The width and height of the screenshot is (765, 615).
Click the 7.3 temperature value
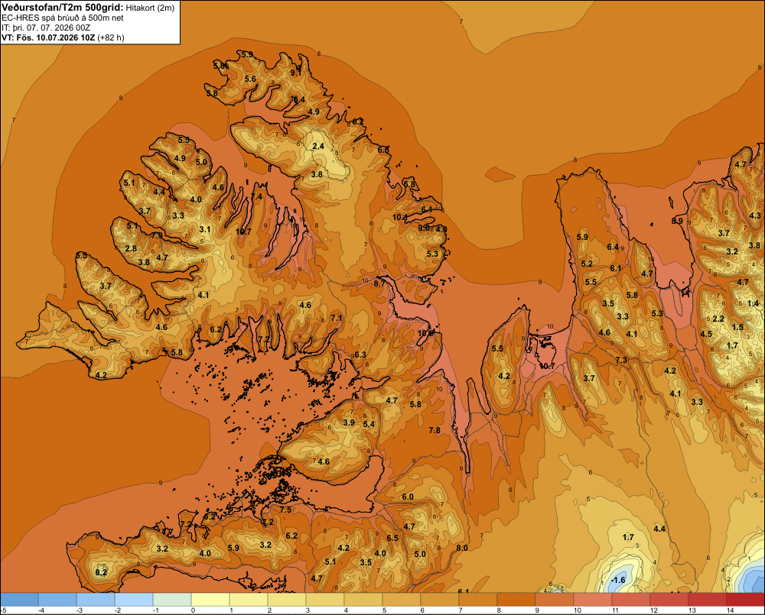tap(621, 360)
